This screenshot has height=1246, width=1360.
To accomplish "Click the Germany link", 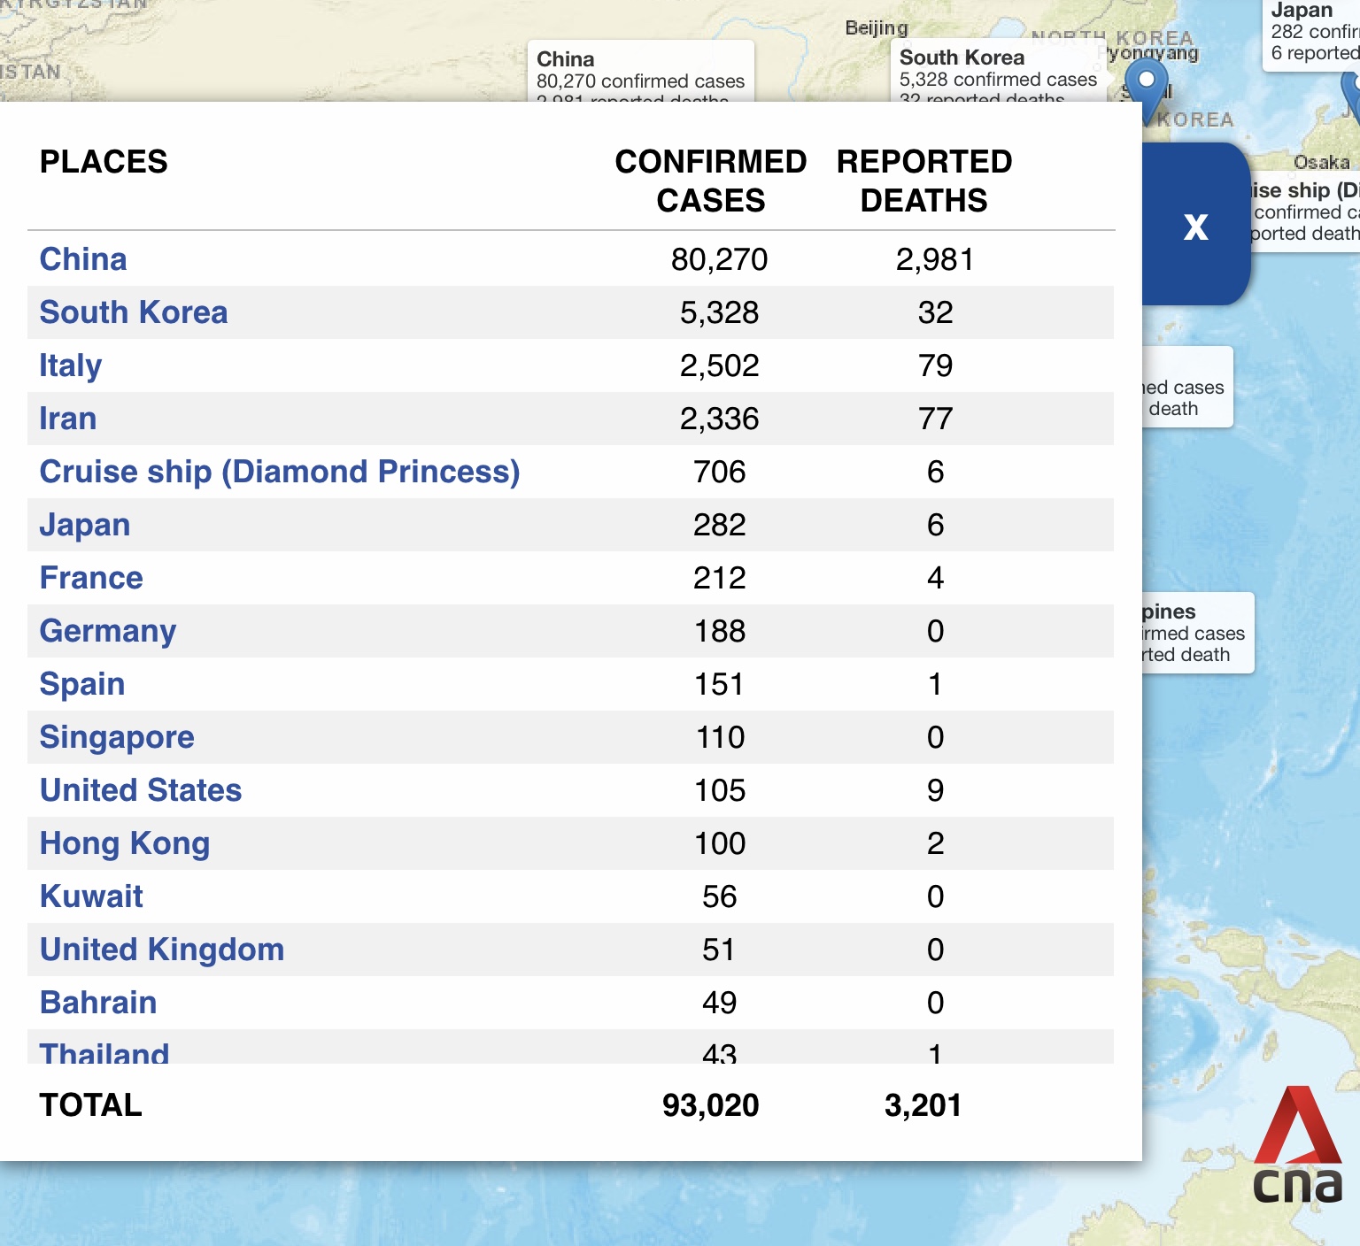I will point(108,631).
